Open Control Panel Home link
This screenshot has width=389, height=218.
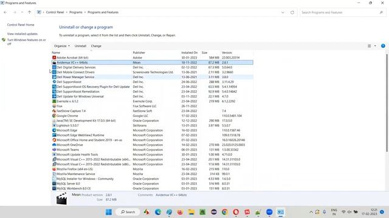(21, 25)
